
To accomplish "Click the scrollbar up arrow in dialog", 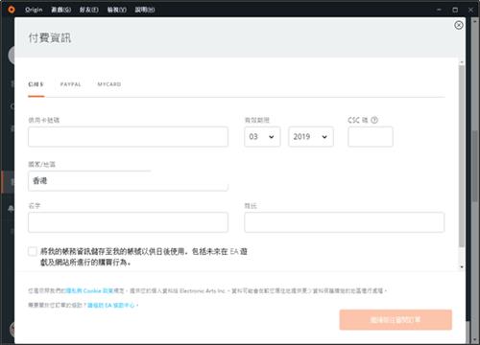I will pos(462,62).
